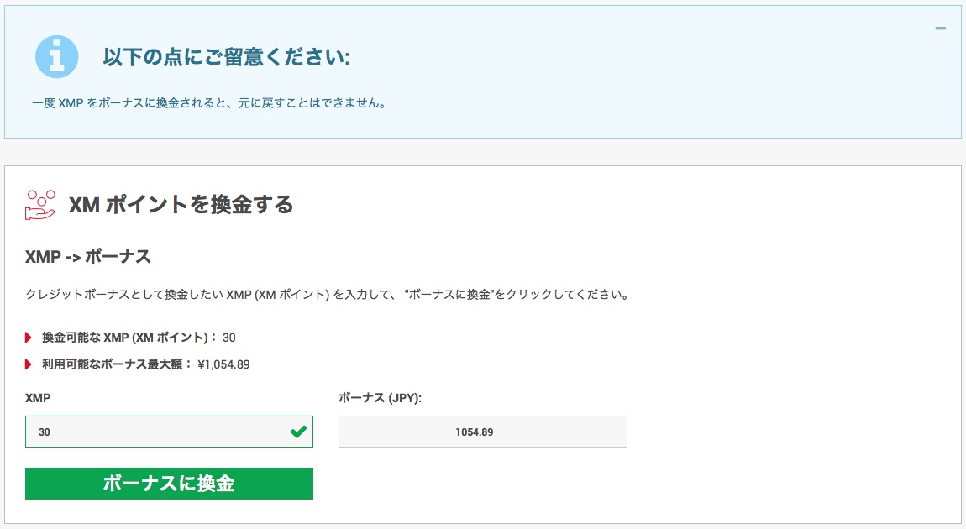The height and width of the screenshot is (529, 966).
Task: Click the heading XM ポイントを換金する
Action: click(x=181, y=204)
